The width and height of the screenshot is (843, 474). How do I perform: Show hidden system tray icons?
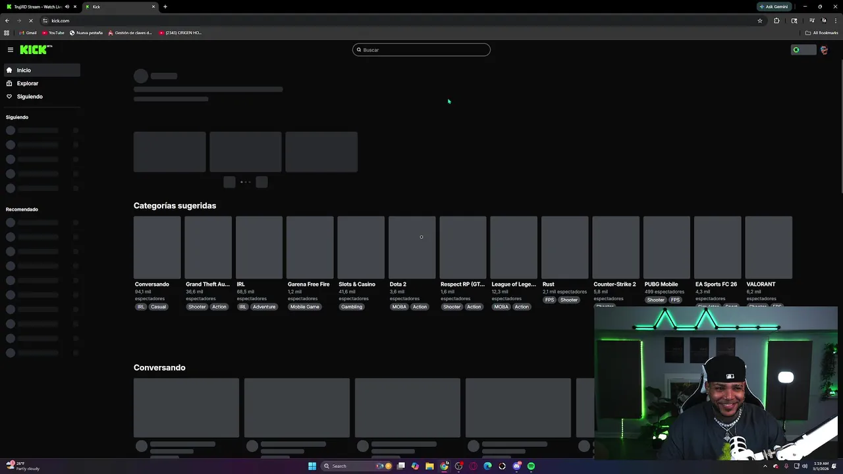tap(765, 466)
